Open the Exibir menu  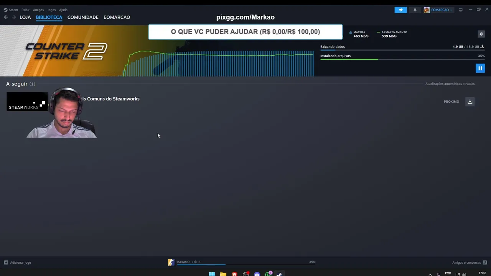coord(25,10)
